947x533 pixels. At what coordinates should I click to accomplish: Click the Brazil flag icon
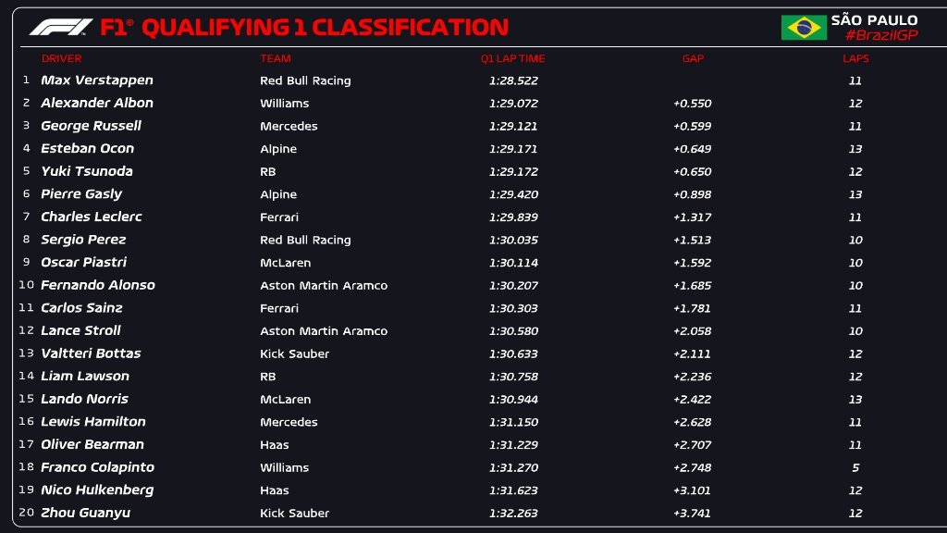(x=804, y=27)
